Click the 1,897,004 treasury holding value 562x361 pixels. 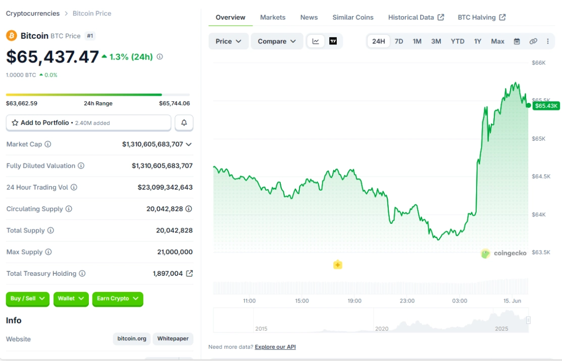pyautogui.click(x=168, y=273)
